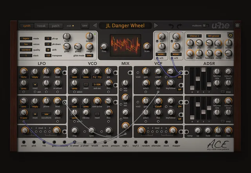Toggle reset button beside the saw waveform selector
251x173 pixels.
(35, 114)
